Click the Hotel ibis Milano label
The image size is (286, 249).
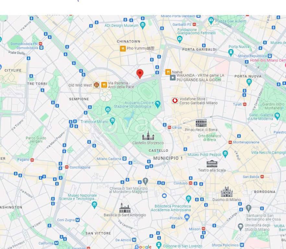(x=268, y=60)
